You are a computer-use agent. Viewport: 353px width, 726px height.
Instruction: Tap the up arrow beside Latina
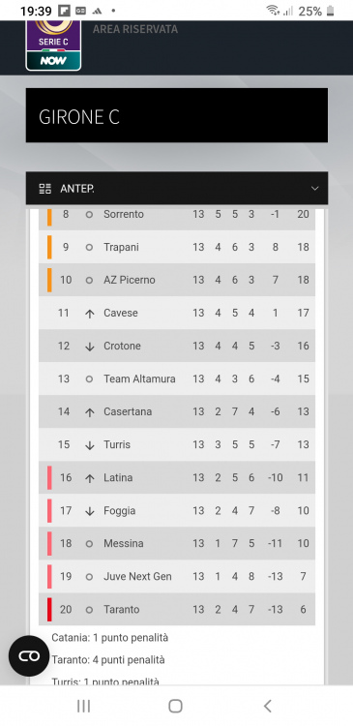click(x=90, y=478)
